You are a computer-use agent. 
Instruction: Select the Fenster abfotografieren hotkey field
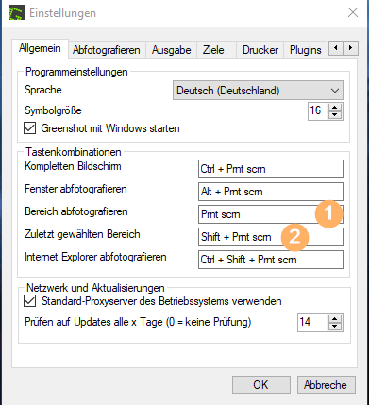[x=271, y=192]
